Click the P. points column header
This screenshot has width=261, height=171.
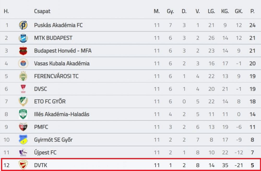coord(252,11)
